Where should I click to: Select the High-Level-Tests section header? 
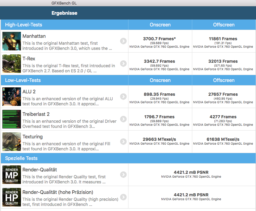pyautogui.click(x=24, y=25)
